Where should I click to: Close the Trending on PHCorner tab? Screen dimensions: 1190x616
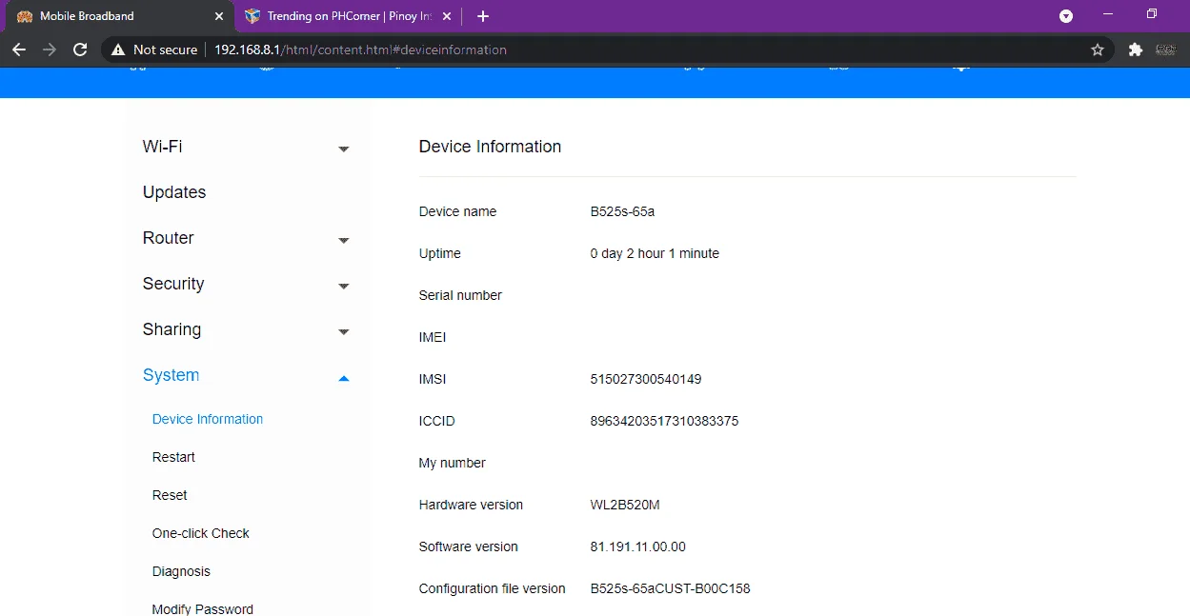[447, 16]
